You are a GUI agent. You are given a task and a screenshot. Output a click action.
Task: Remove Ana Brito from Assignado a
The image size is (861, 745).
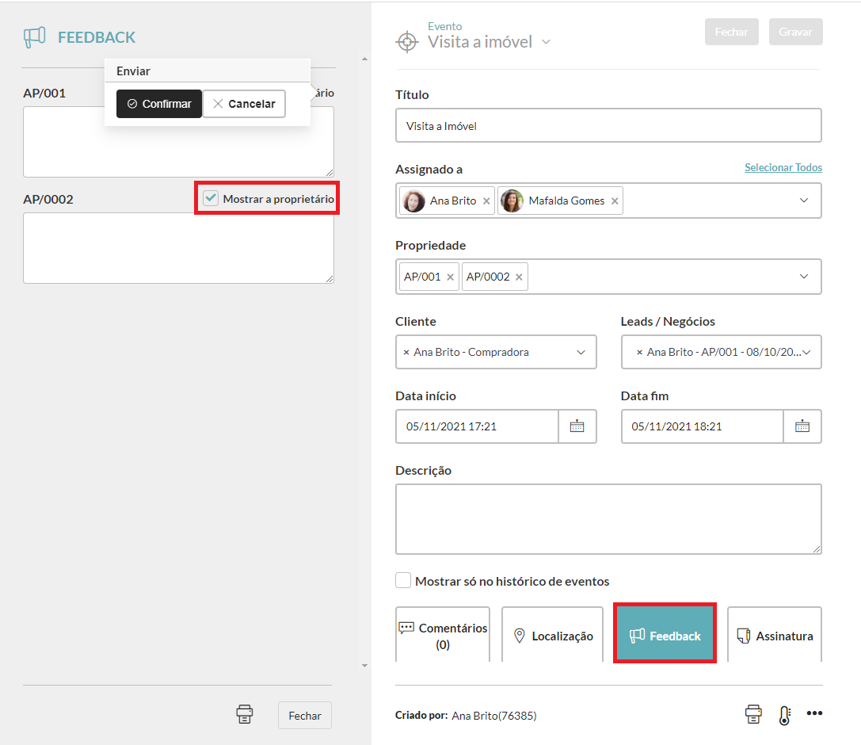point(486,201)
